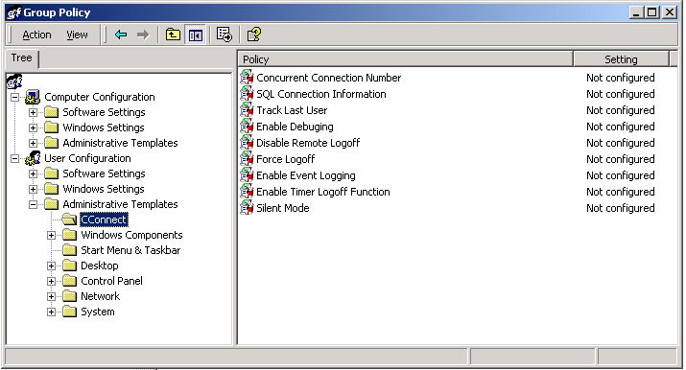Collapse User Configuration Administrative Templates
The width and height of the screenshot is (686, 370).
tap(34, 204)
